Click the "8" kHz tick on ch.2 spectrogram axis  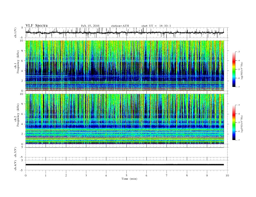[23, 104]
